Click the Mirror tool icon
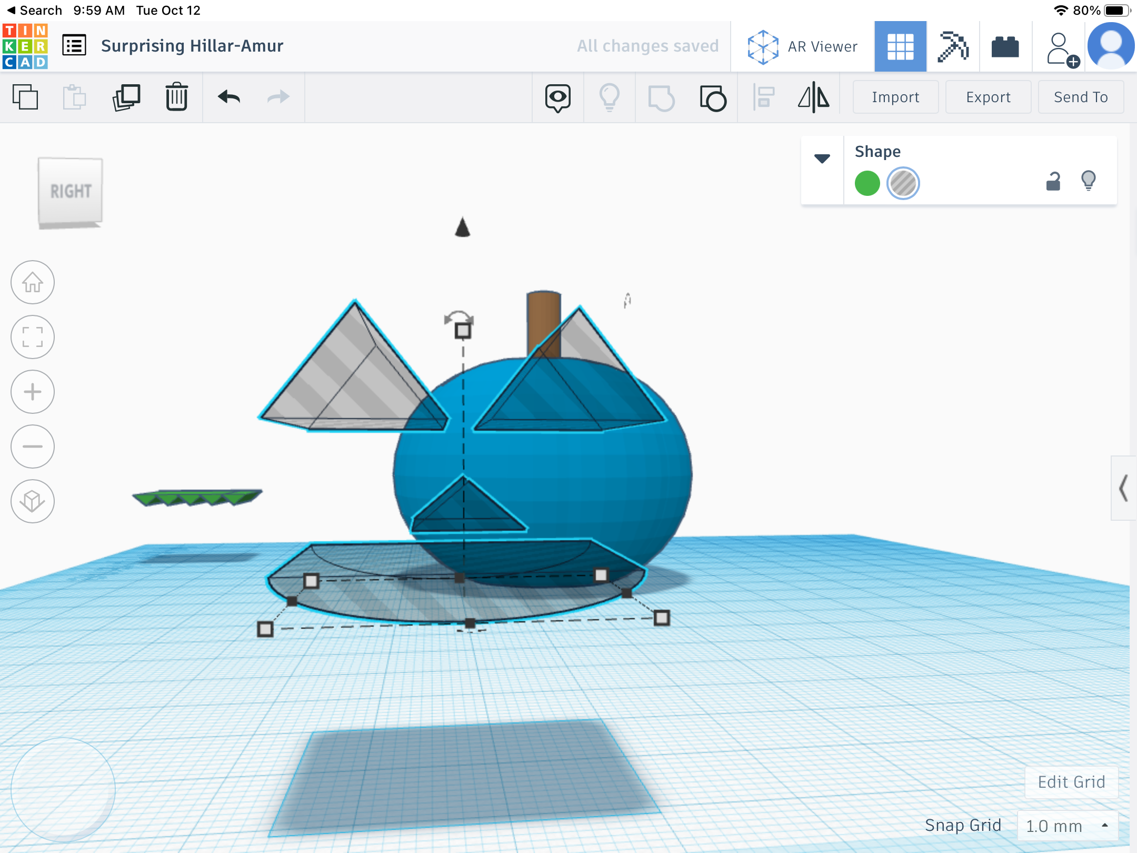The image size is (1137, 853). pyautogui.click(x=813, y=97)
